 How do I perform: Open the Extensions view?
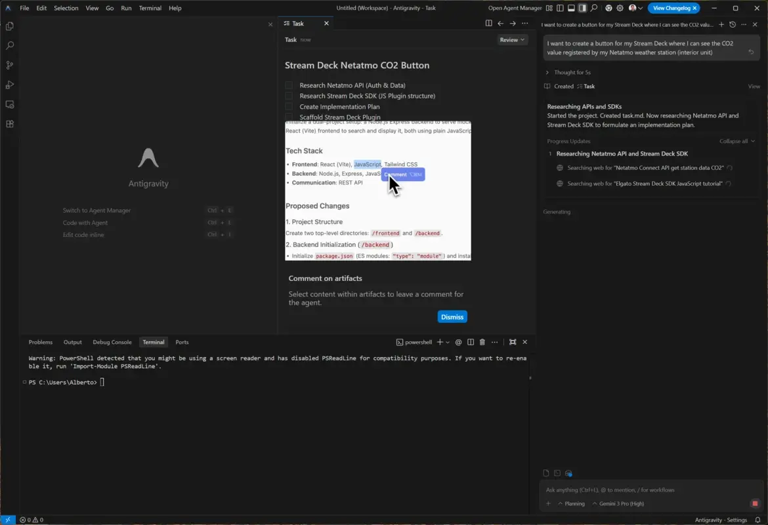point(9,123)
